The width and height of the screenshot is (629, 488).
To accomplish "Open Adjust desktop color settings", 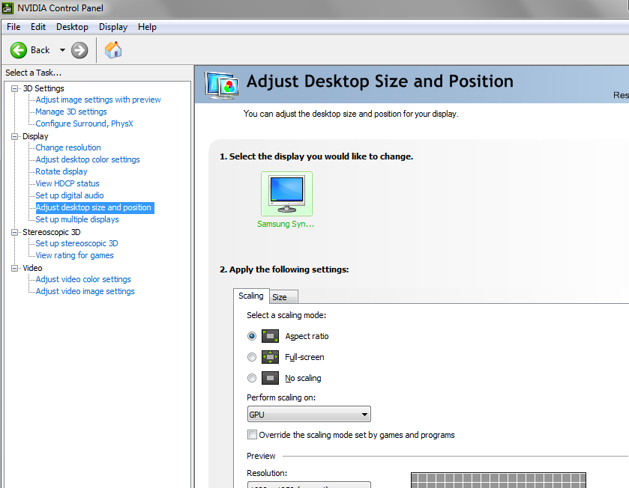I will pos(88,159).
